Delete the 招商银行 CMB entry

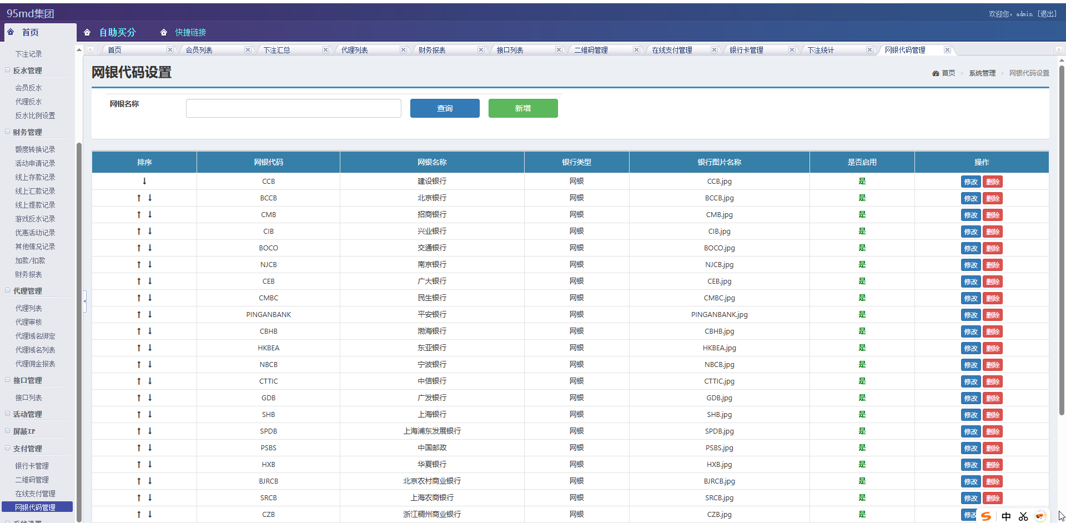tap(993, 215)
